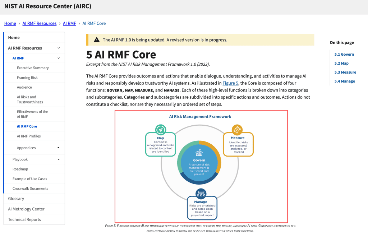The image size is (368, 237).
Task: Click the warning triangle icon in the update banner
Action: pos(97,39)
